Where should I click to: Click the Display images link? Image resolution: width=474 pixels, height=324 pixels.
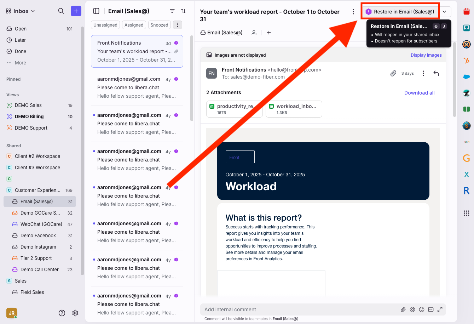pos(426,55)
